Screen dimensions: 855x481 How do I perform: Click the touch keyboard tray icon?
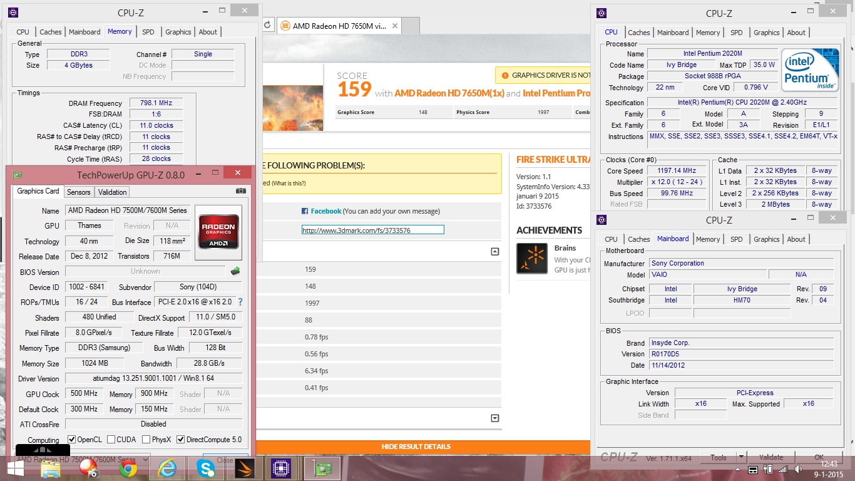pos(753,470)
